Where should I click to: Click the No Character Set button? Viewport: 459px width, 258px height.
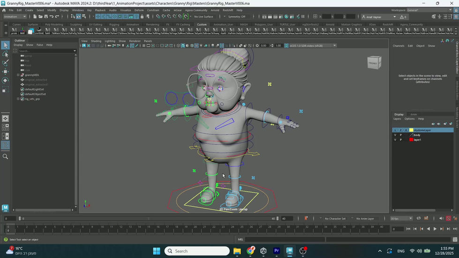tap(335, 218)
